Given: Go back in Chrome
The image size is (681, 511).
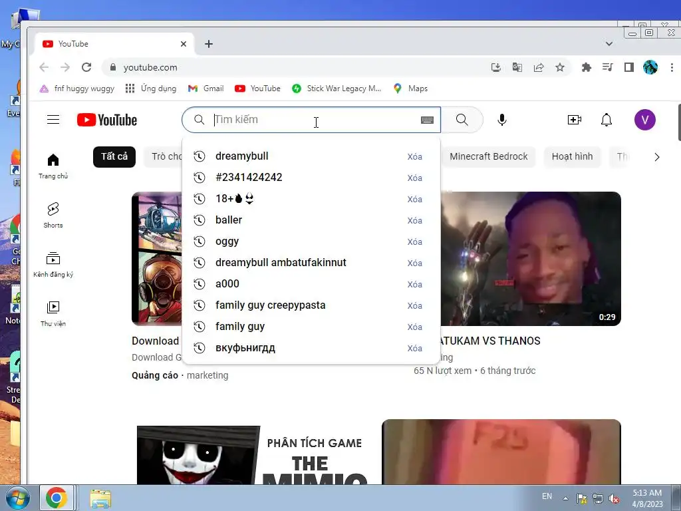Looking at the screenshot, I should (x=44, y=67).
